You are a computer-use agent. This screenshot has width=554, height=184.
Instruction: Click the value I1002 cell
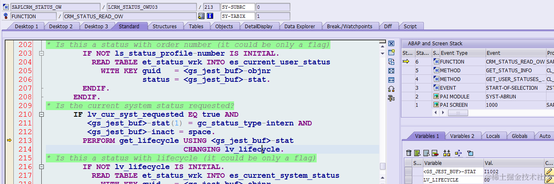[514, 171]
